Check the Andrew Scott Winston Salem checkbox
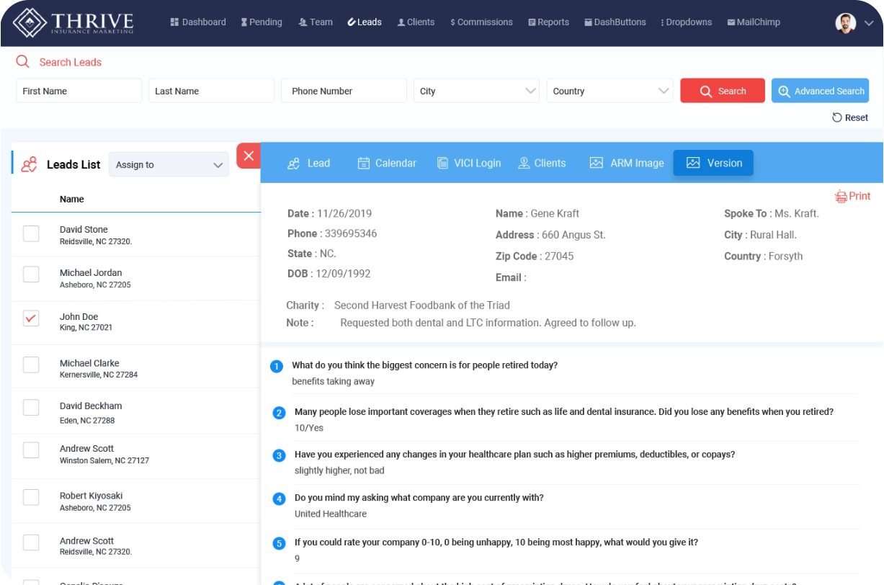 (x=31, y=450)
